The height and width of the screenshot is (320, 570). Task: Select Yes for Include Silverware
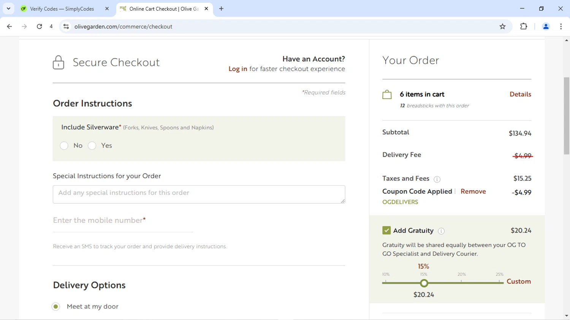[92, 146]
